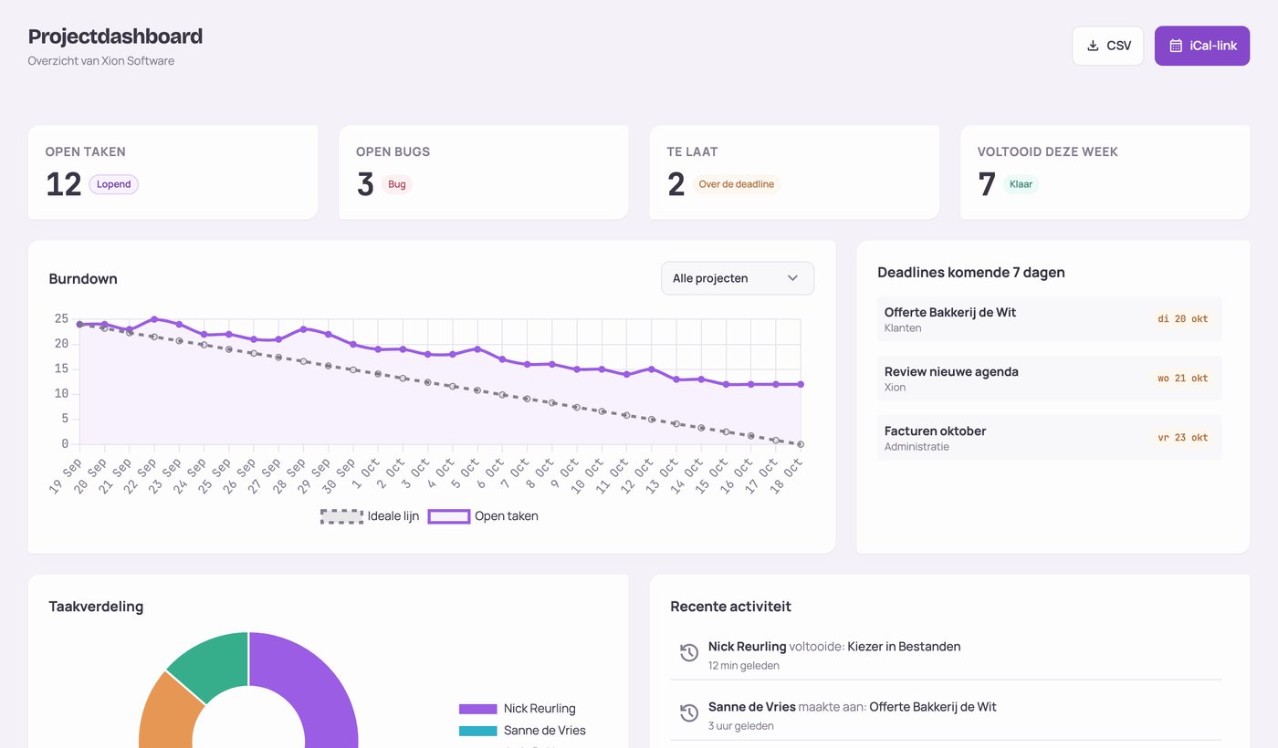Click the number 7 under Voltooid deze week
The width and height of the screenshot is (1278, 748).
(x=987, y=184)
